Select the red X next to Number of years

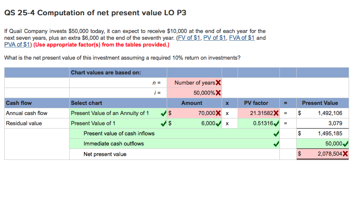coord(218,82)
